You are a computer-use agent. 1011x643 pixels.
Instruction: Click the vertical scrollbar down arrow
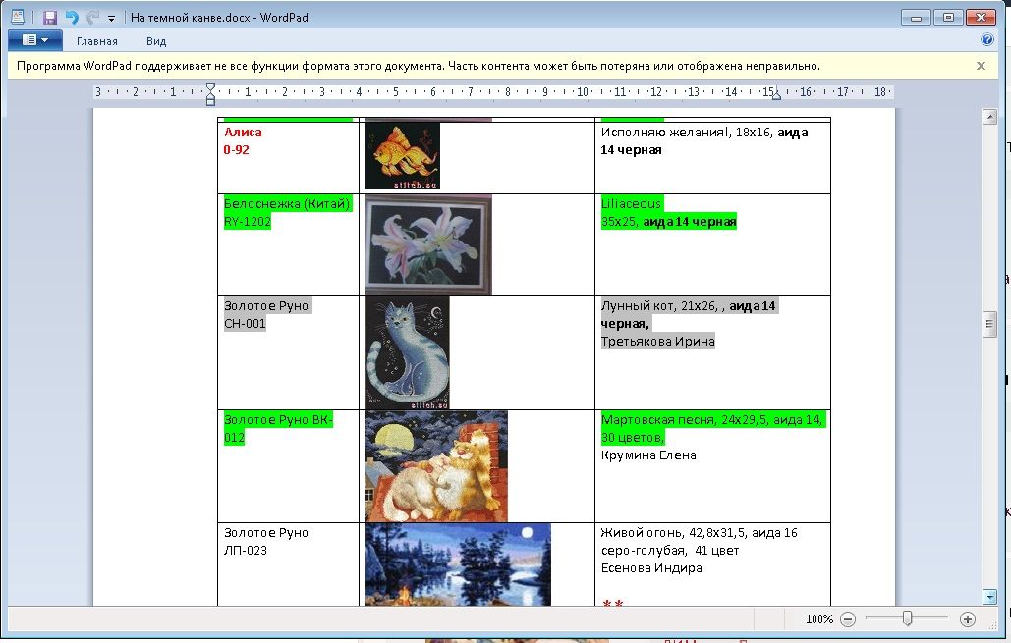pos(989,596)
